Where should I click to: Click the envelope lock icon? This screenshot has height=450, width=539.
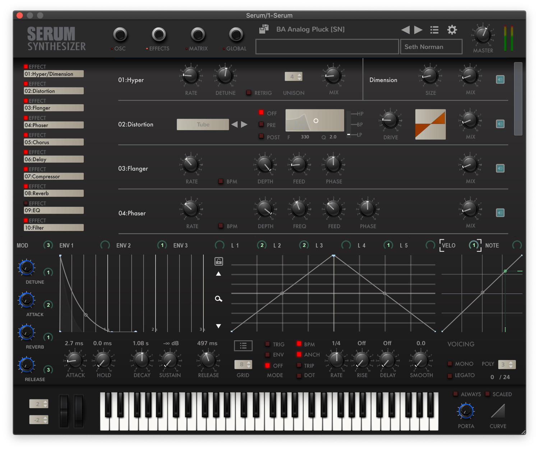218,261
